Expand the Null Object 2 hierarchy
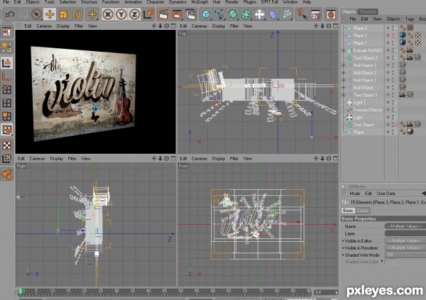The image size is (426, 300). pyautogui.click(x=343, y=73)
